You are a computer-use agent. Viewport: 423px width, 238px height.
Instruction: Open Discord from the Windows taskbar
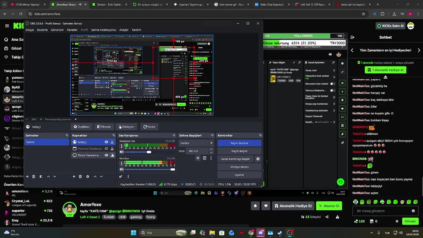261,233
